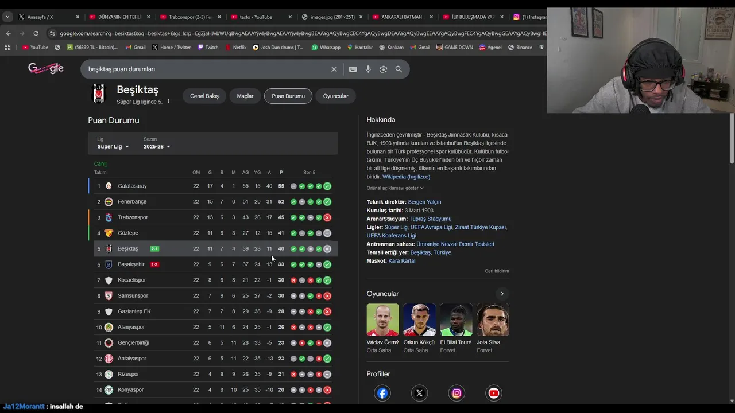Click Alanyaspor in the standings
The image size is (735, 413).
tap(131, 327)
